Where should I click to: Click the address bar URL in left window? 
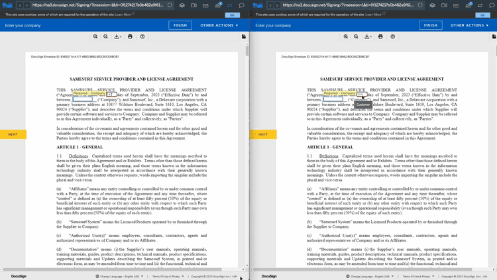(97, 5)
